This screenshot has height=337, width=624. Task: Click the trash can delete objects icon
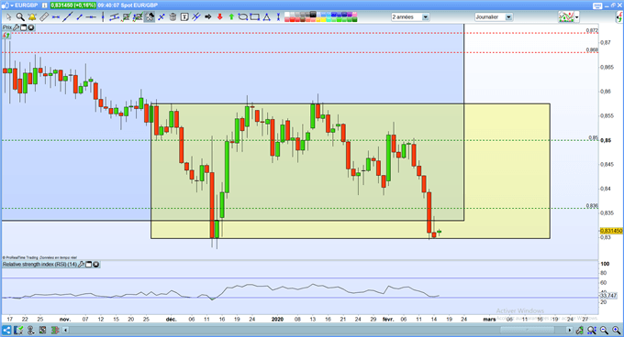[x=173, y=17]
